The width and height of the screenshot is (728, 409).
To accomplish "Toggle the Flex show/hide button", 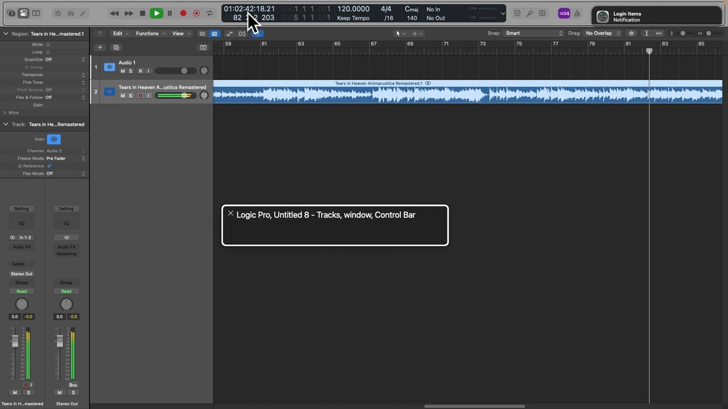I will click(242, 34).
